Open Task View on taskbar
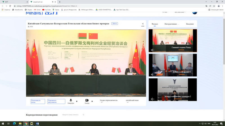Screen dimensions: 225x126 [x=8, y=123]
